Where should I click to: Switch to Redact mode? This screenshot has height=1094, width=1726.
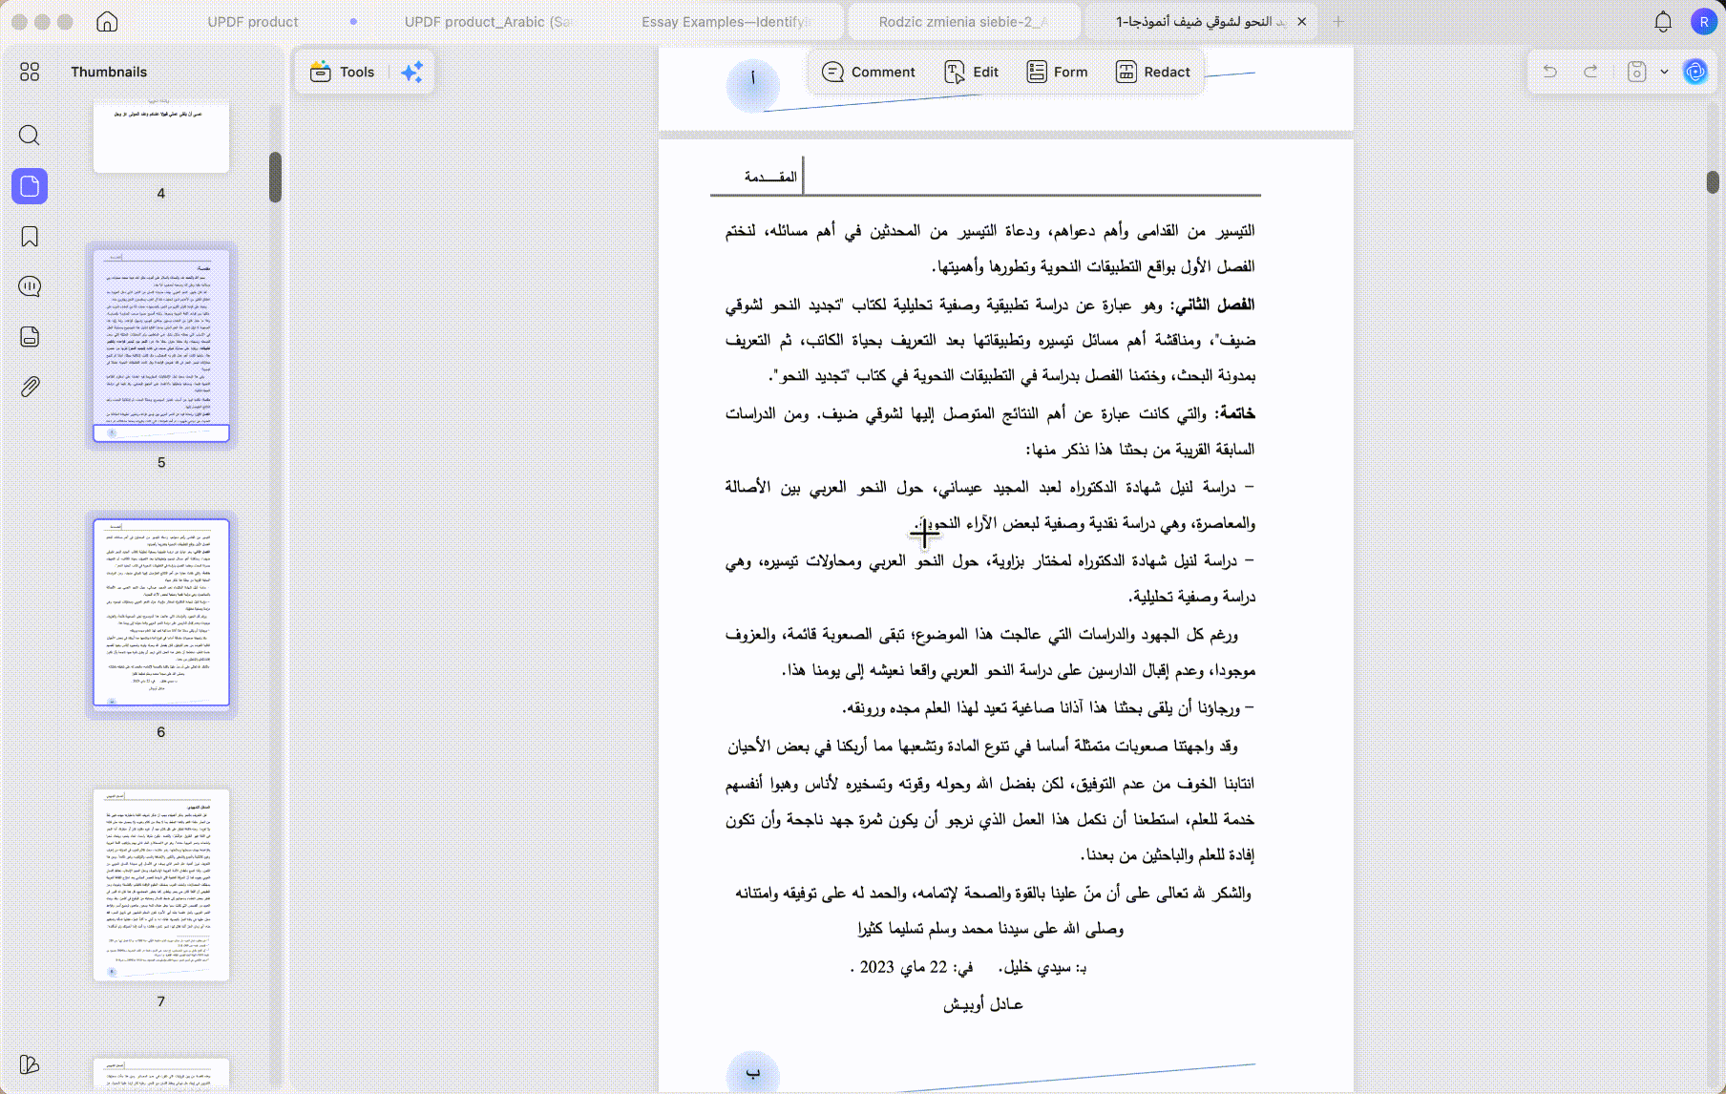[x=1153, y=72]
